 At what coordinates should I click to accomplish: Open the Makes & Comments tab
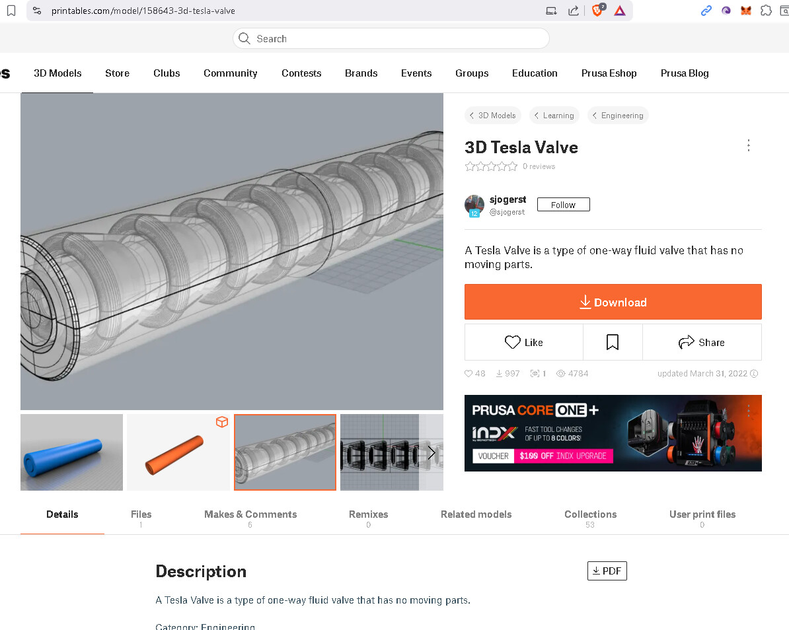(x=250, y=514)
